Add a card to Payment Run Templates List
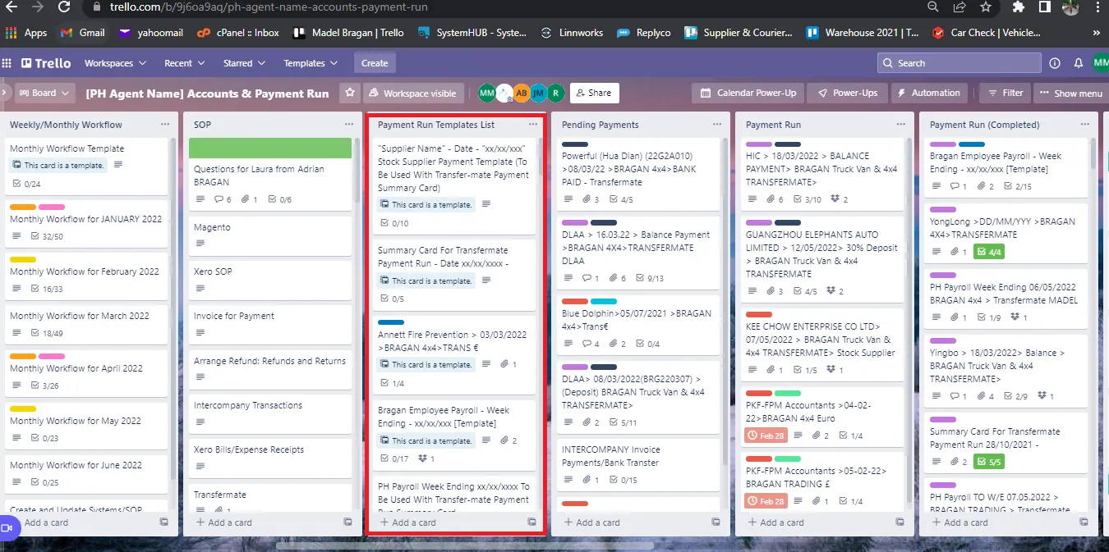This screenshot has height=552, width=1109. [x=407, y=522]
